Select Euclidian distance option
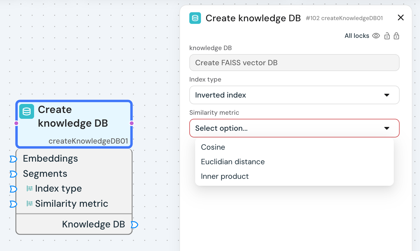 point(233,162)
